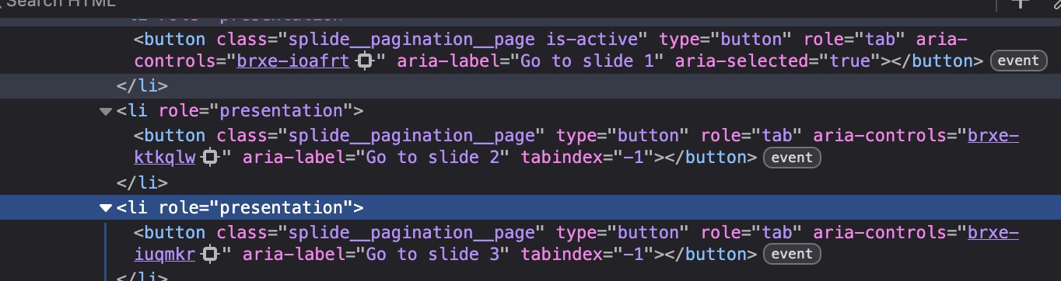Focus the Search HTML field
1061x281 pixels.
62,4
